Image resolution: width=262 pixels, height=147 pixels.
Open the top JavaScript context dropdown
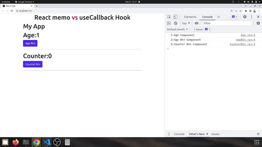coord(186,23)
